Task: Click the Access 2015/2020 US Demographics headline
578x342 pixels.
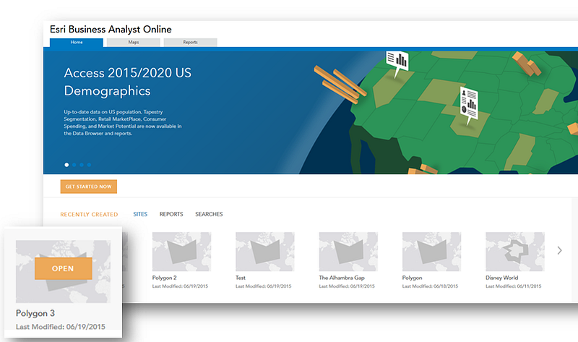Action: point(128,82)
